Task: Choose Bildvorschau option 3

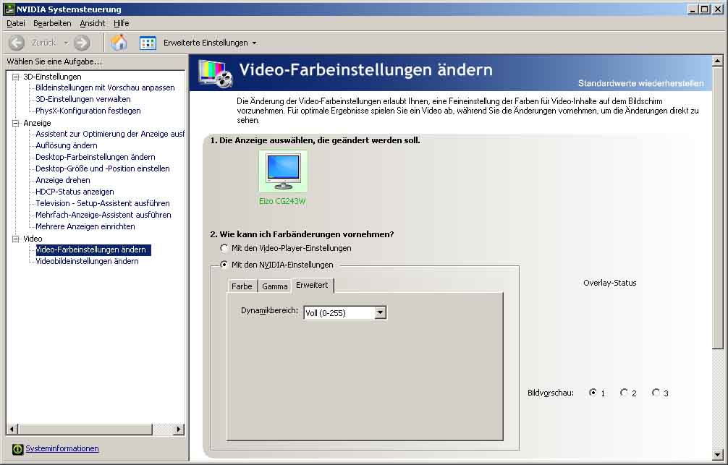Action: click(x=656, y=393)
